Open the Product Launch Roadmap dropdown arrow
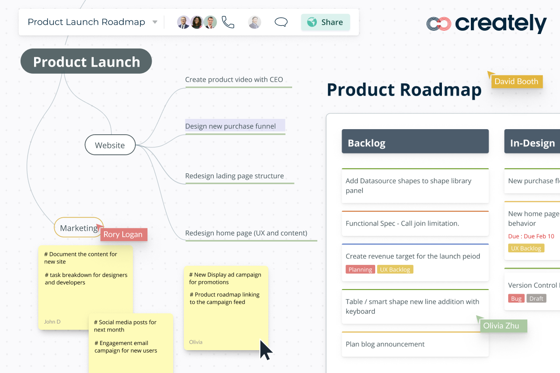This screenshot has height=373, width=560. [155, 22]
